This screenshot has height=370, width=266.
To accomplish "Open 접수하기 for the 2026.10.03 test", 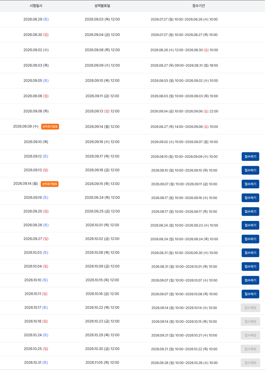I will click(x=250, y=253).
